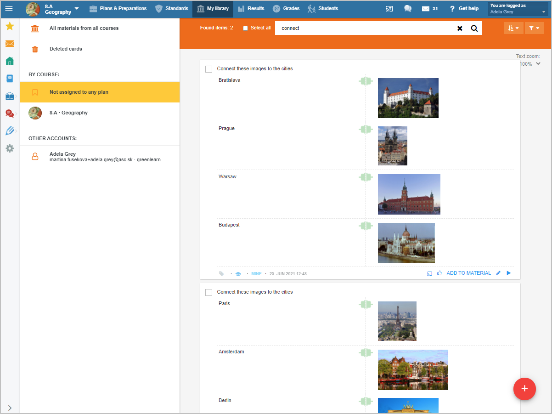Click the red plus add button
This screenshot has height=414, width=552.
[x=525, y=389]
